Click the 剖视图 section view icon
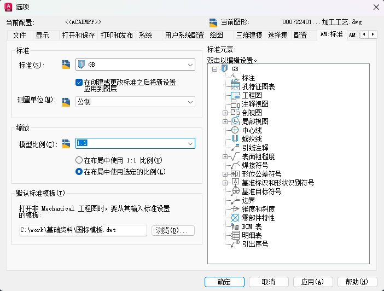This screenshot has height=291, width=384. click(x=235, y=113)
